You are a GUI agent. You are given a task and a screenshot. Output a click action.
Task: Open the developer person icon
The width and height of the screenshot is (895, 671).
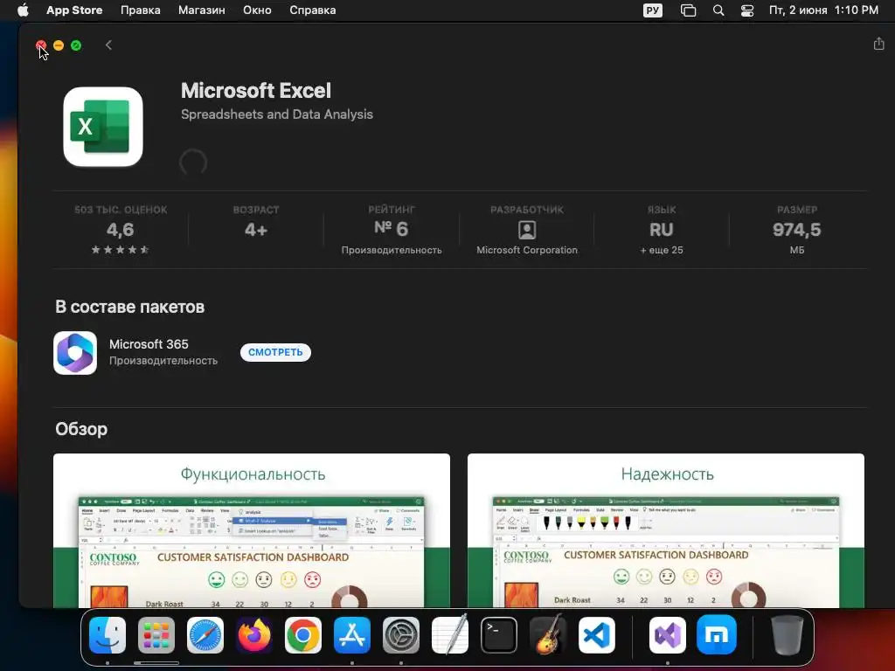pos(527,230)
